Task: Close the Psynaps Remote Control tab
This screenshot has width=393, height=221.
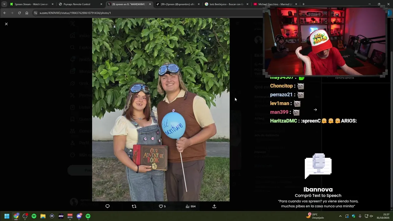Action: click(101, 4)
